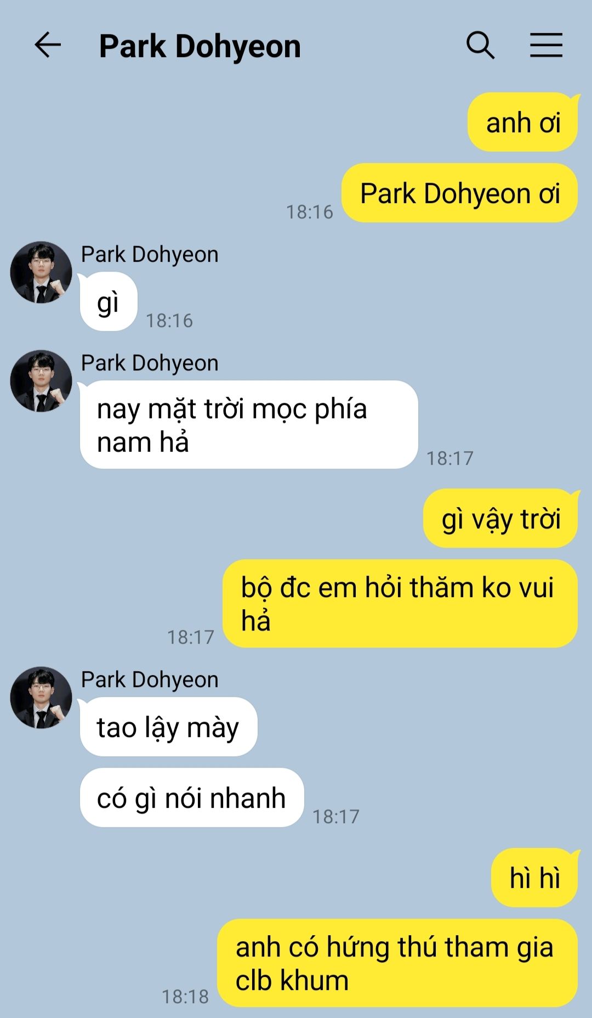Select the 'gì vậy trời' bubble
592x1018 pixels.
[501, 518]
